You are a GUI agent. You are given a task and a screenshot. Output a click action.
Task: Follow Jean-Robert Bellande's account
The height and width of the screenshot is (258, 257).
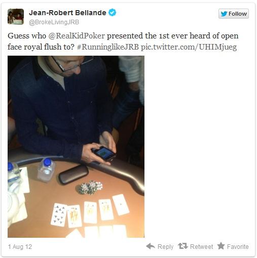coord(234,14)
